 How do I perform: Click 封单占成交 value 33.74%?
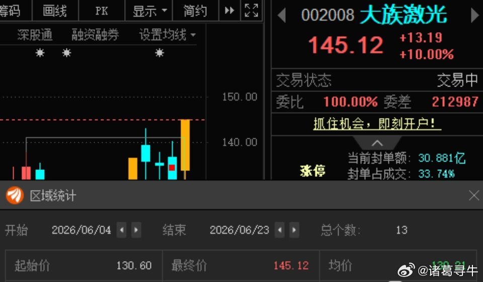tap(436, 174)
